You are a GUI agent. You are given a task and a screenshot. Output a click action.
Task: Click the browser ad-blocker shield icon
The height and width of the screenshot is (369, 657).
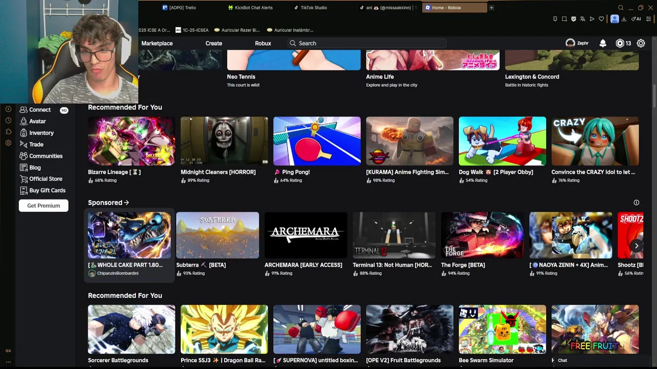(x=573, y=19)
